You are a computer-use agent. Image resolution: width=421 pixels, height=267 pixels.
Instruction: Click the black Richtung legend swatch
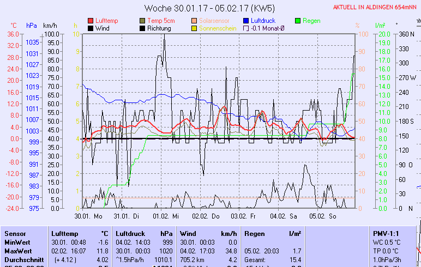(x=143, y=28)
